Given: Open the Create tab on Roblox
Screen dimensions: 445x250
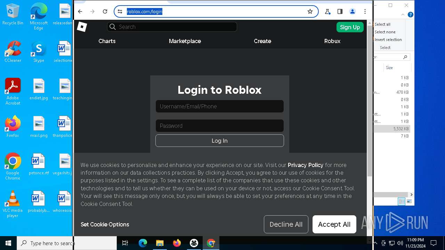Looking at the screenshot, I should tap(262, 41).
